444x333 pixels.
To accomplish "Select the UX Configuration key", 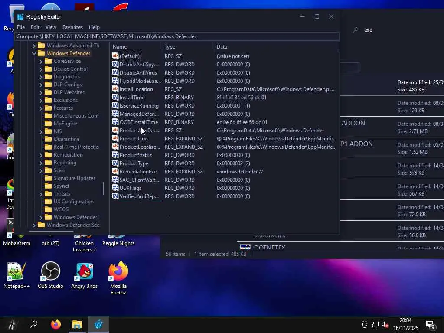I will click(x=73, y=201).
